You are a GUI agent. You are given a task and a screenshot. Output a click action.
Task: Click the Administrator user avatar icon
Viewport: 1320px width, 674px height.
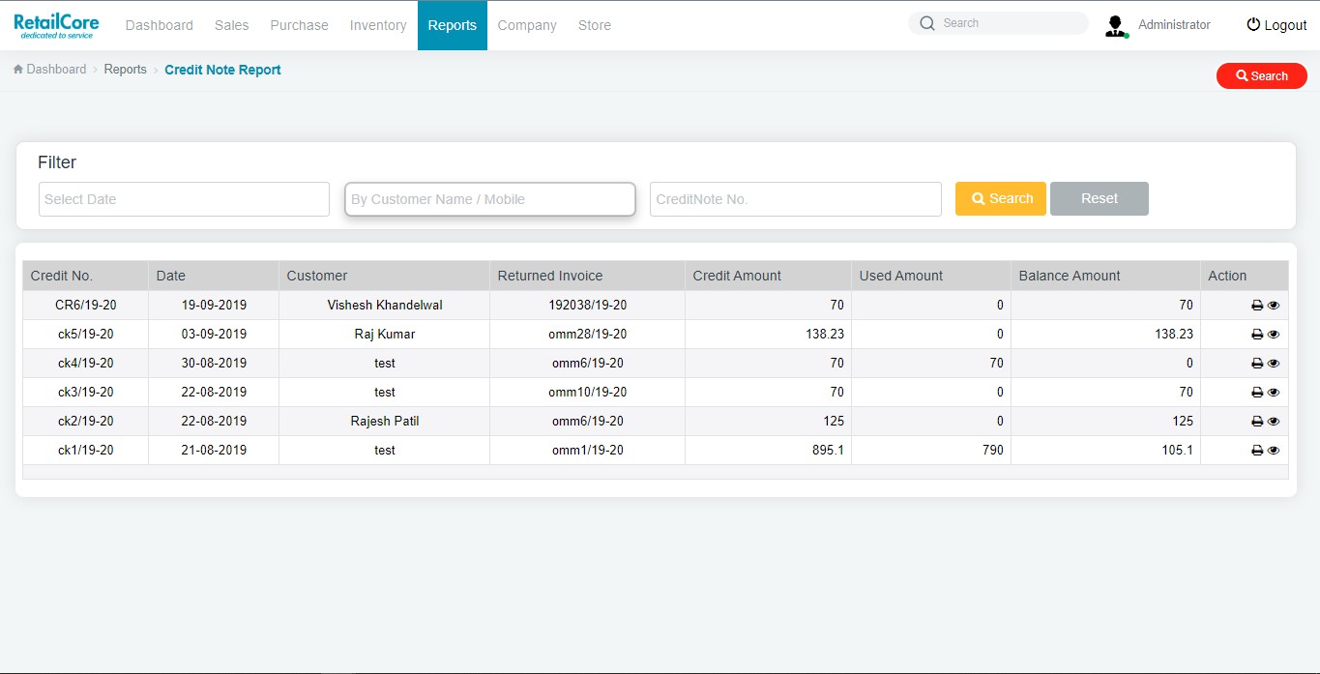point(1117,26)
